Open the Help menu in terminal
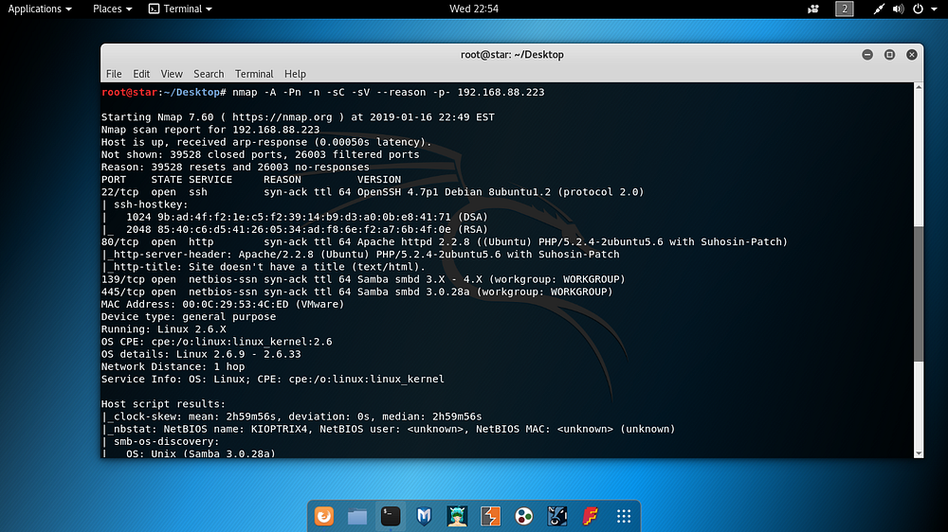Screen dimensions: 948x532 [x=295, y=74]
